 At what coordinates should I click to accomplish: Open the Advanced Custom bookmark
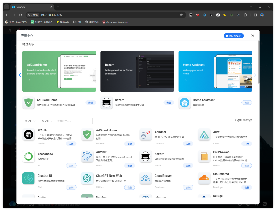(115, 22)
